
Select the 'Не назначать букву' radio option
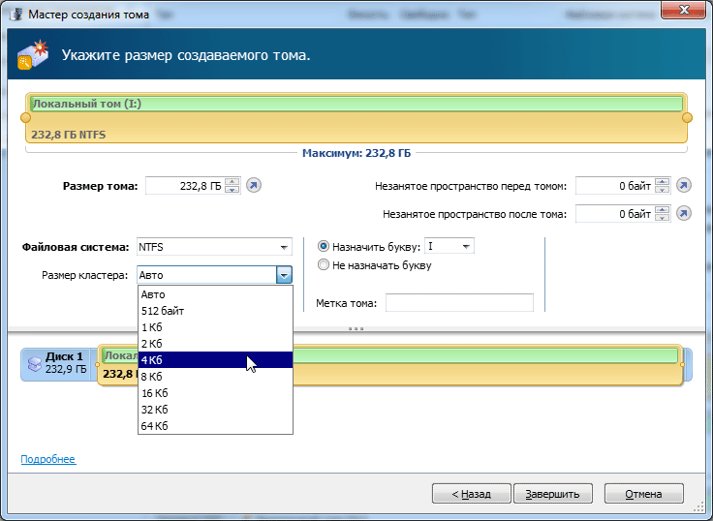[x=324, y=265]
